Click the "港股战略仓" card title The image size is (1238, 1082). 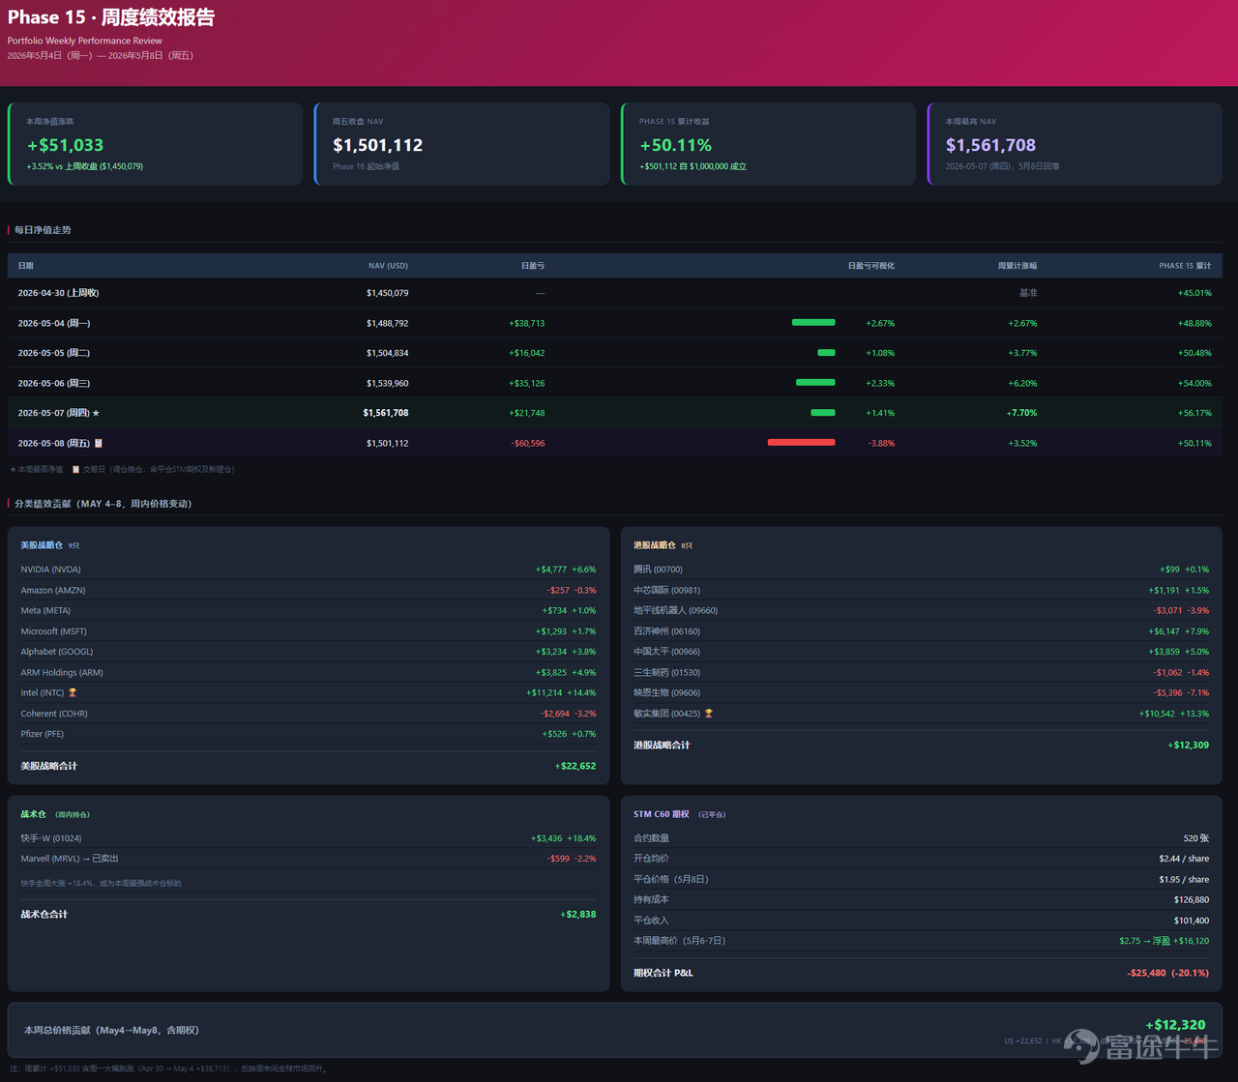(655, 545)
